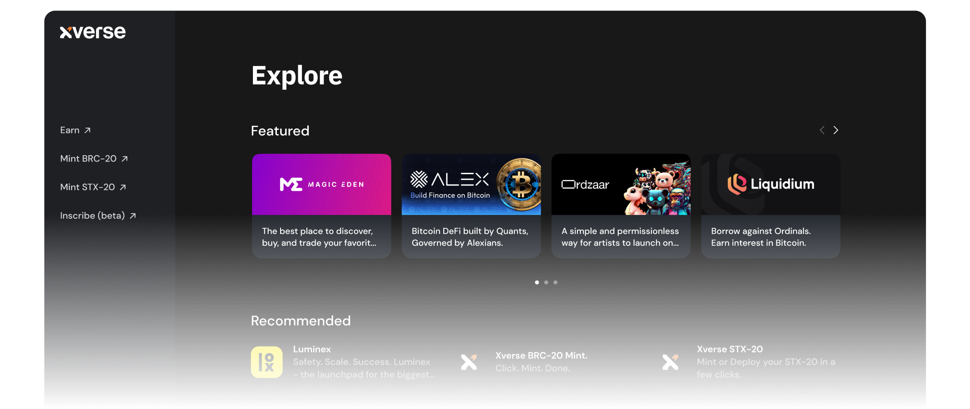Click the external arrow beside Inscribe (beta)
This screenshot has width=970, height=409.
pyautogui.click(x=133, y=216)
